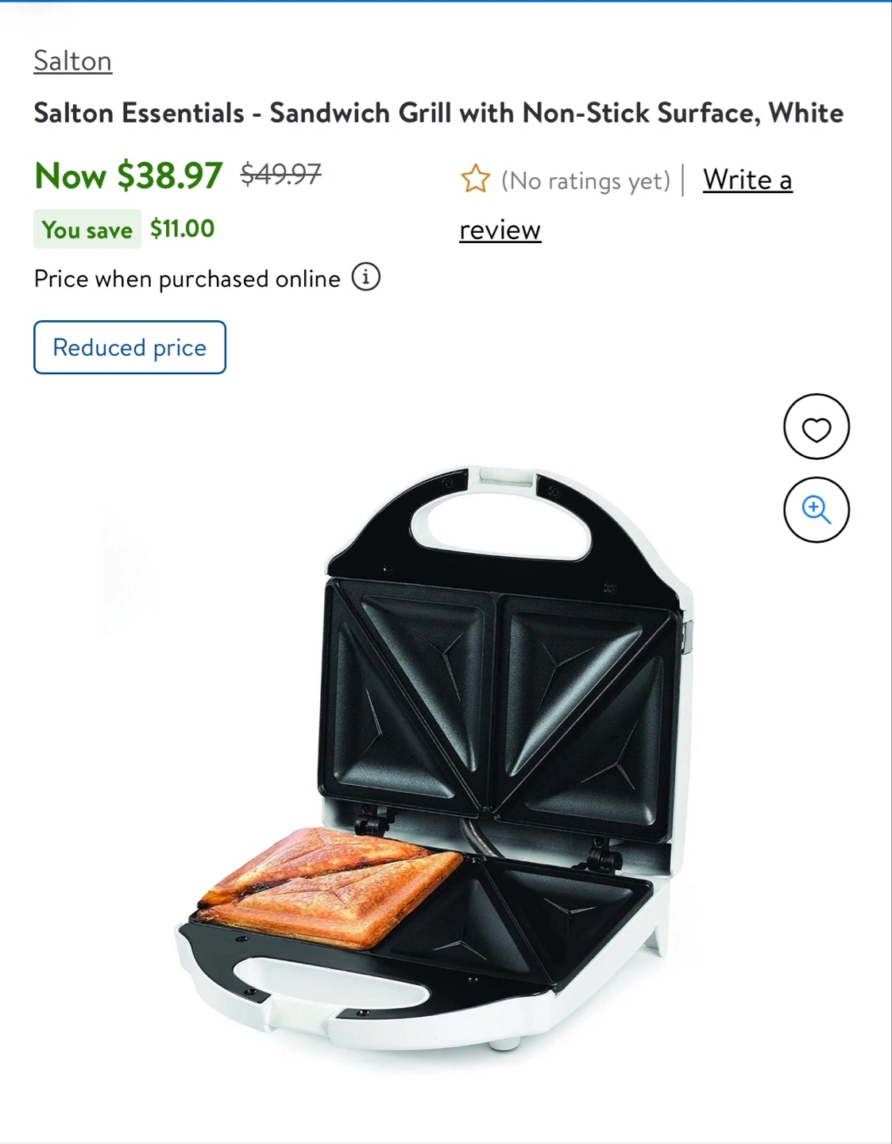Click the toasted sandwich in the photo
This screenshot has height=1144, width=892.
[328, 884]
